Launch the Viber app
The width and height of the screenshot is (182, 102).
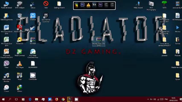(x=7, y=65)
